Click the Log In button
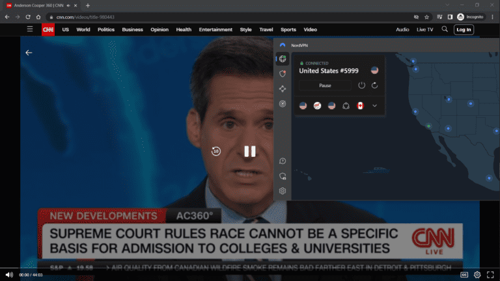The height and width of the screenshot is (281, 500). coord(464,30)
